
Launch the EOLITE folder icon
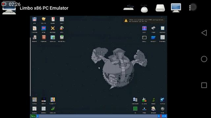pyautogui.click(x=44, y=19)
